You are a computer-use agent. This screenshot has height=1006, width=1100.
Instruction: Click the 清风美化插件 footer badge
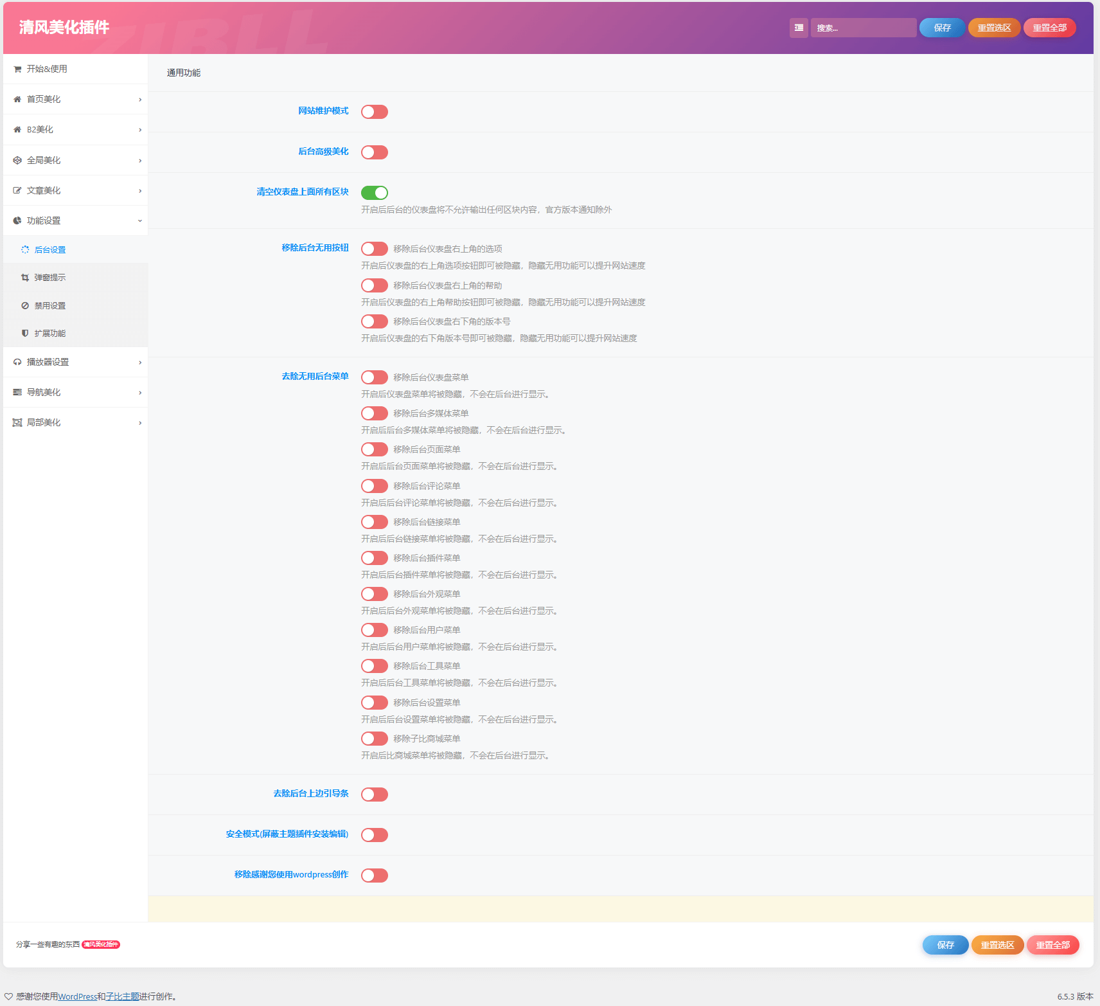(x=101, y=944)
